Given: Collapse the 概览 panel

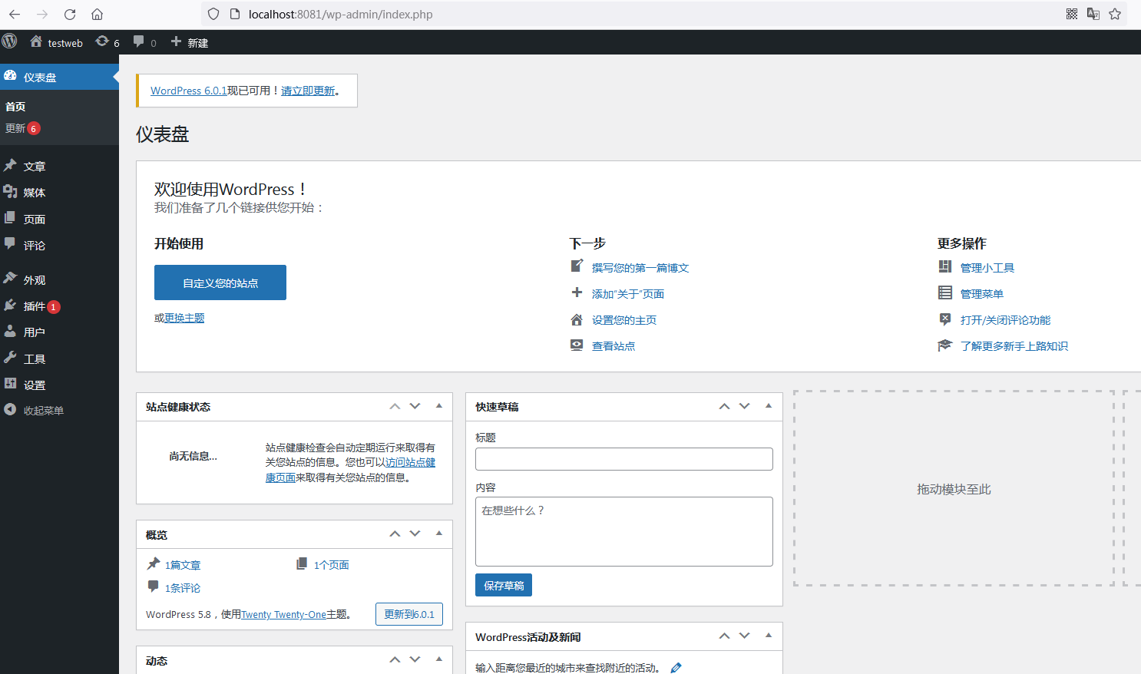Looking at the screenshot, I should pyautogui.click(x=439, y=534).
